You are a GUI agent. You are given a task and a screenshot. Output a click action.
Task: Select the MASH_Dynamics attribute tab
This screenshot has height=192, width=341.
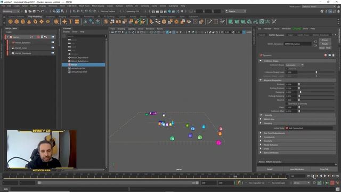pyautogui.click(x=277, y=35)
